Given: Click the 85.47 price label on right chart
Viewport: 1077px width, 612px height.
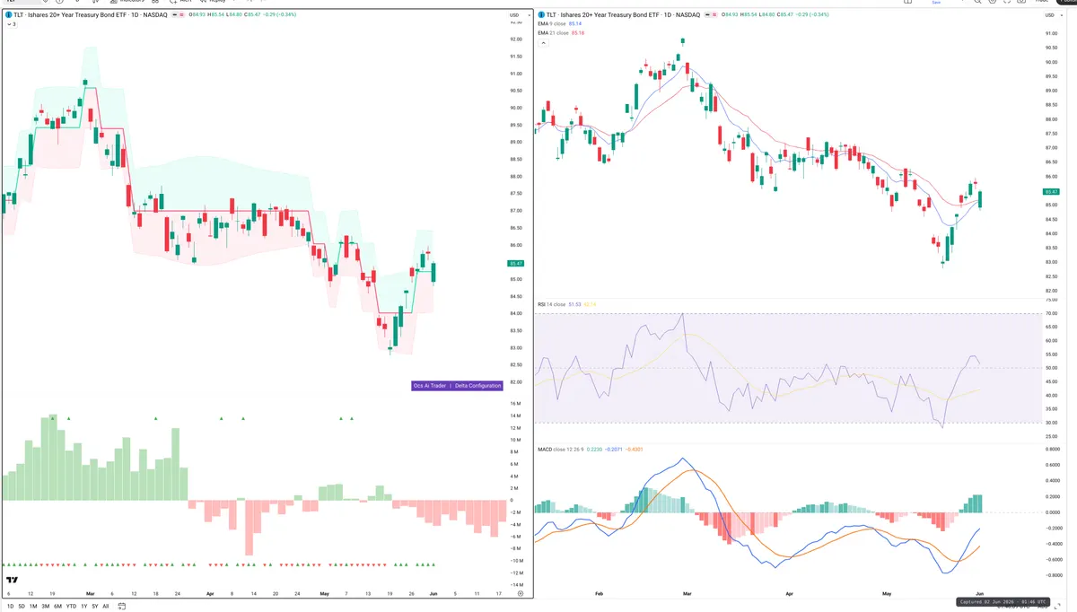Looking at the screenshot, I should pos(1053,192).
